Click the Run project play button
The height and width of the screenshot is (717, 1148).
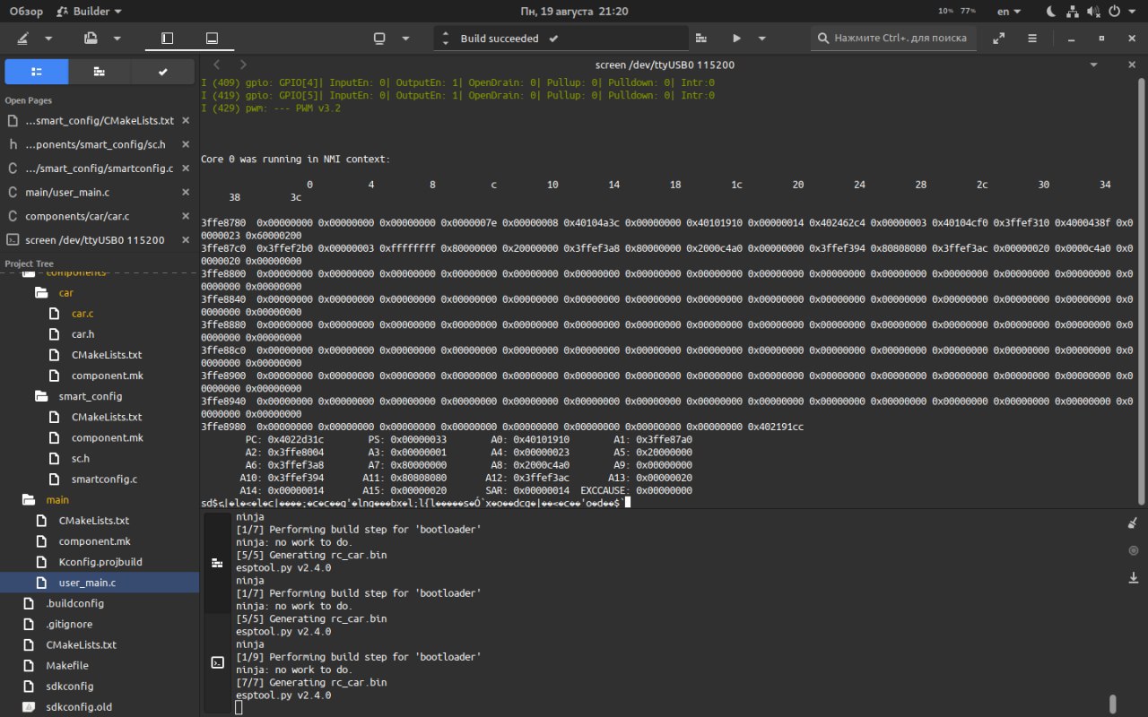point(736,39)
